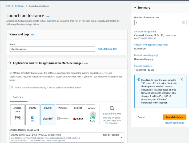Click the Launch instance button
The width and height of the screenshot is (189, 143).
point(174,117)
